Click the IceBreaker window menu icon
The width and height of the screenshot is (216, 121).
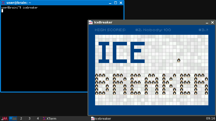[91, 22]
